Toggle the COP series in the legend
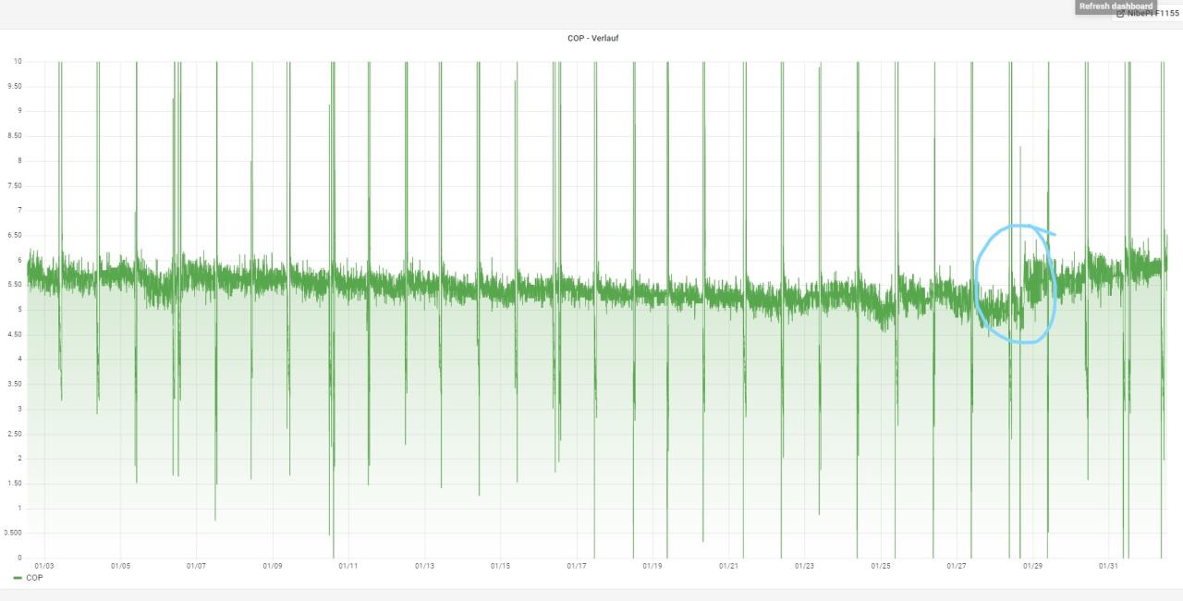Viewport: 1183px width, 601px height. (34, 578)
